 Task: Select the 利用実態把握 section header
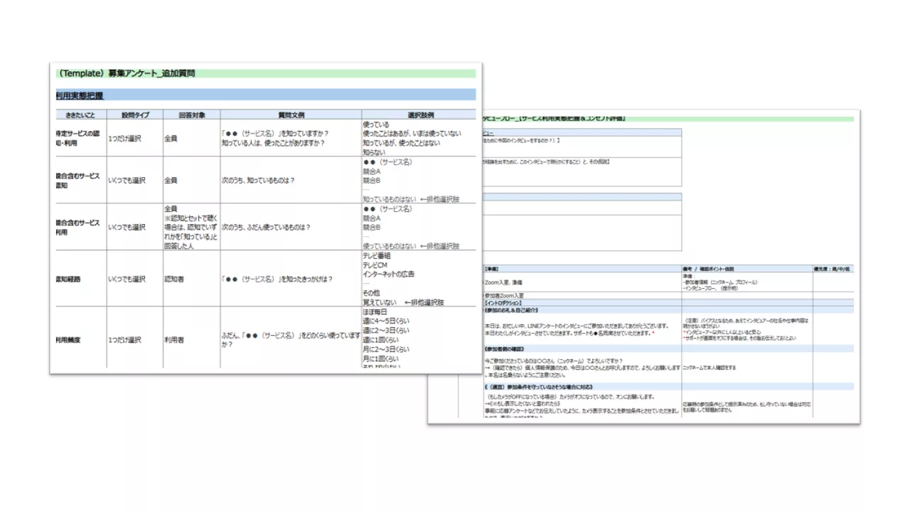click(80, 95)
